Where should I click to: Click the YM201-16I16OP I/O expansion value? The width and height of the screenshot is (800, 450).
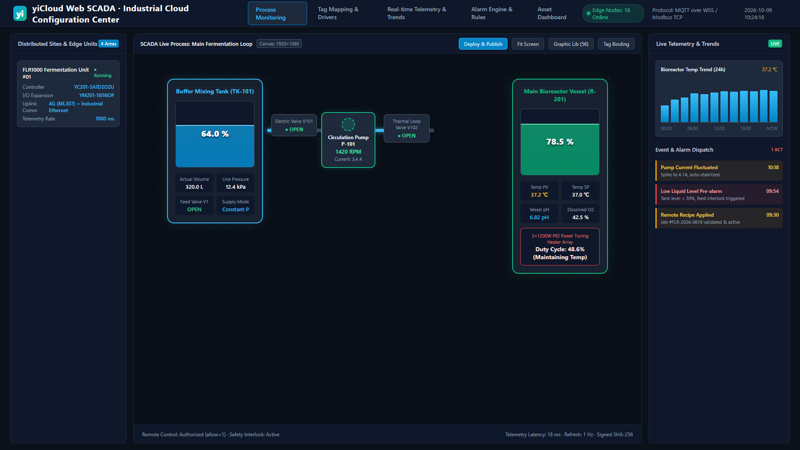(97, 95)
